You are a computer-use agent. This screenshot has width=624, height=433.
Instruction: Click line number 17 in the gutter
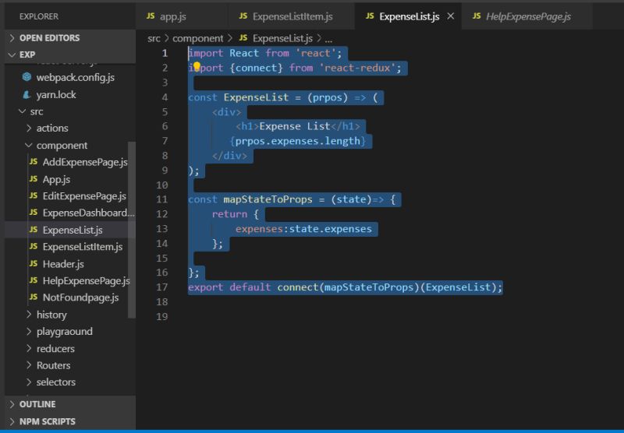[x=161, y=287]
